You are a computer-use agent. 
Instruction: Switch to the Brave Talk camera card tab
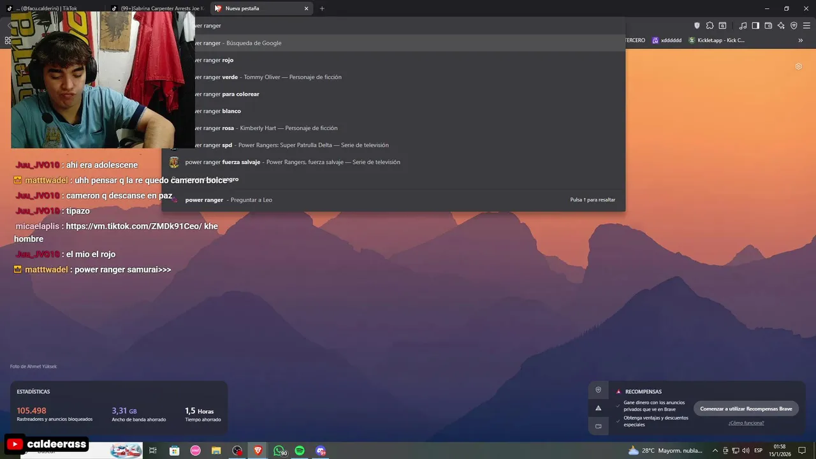tap(598, 426)
